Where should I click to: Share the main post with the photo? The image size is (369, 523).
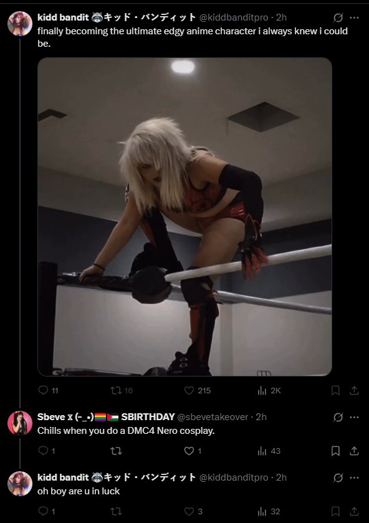pyautogui.click(x=354, y=390)
